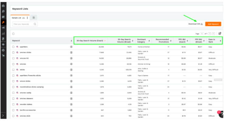Check the box for smores sticks row
This screenshot has height=124, width=225.
click(13, 53)
